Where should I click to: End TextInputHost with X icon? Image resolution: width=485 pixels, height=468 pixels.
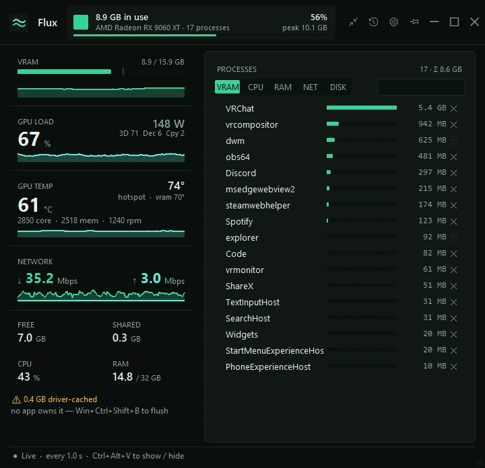coord(453,302)
